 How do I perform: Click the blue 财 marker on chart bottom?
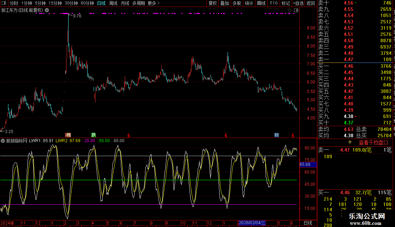pos(276,135)
